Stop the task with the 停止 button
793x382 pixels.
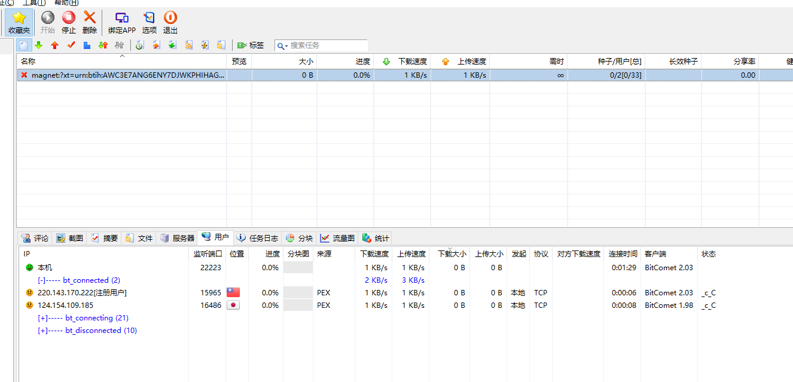(x=69, y=23)
